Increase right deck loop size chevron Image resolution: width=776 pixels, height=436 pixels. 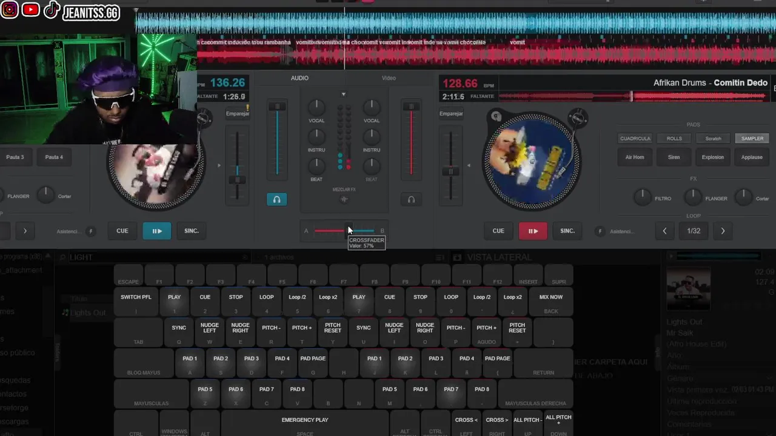click(x=723, y=231)
